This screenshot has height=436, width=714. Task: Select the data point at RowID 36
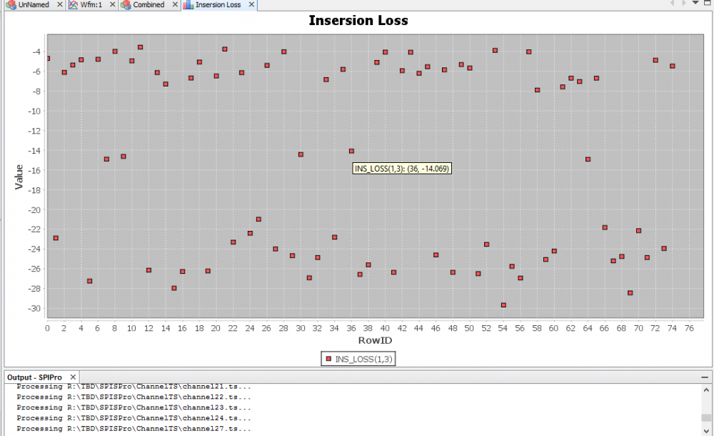pyautogui.click(x=351, y=151)
